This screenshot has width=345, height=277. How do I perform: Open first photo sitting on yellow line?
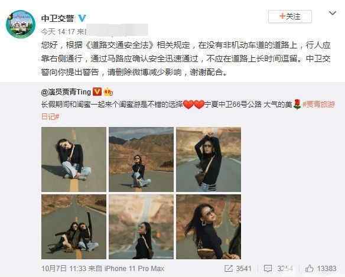point(74,159)
